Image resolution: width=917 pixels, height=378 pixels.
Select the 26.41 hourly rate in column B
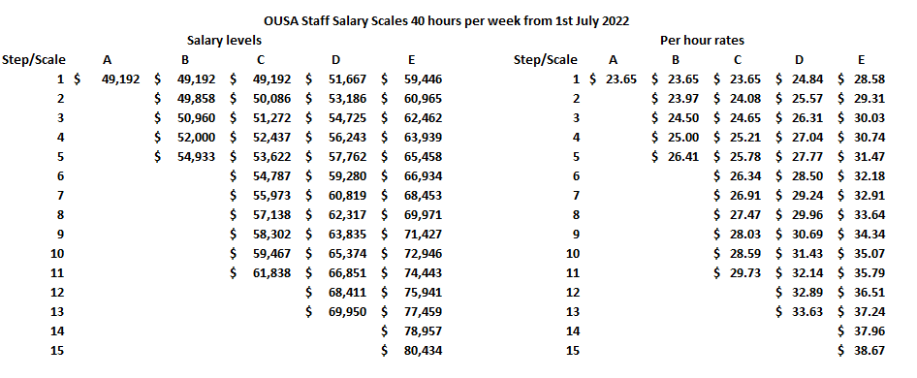683,156
